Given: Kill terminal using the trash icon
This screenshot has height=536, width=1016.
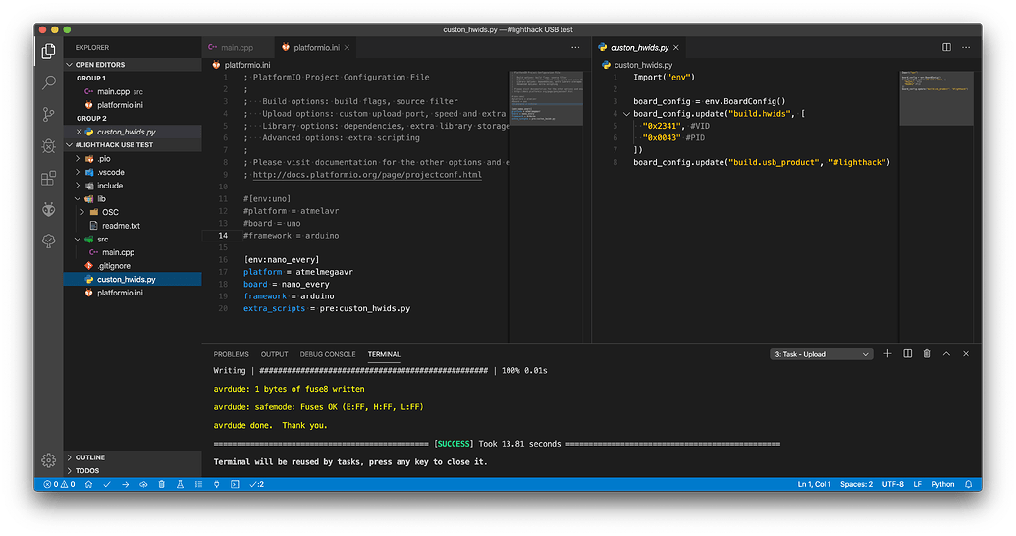Looking at the screenshot, I should point(927,353).
